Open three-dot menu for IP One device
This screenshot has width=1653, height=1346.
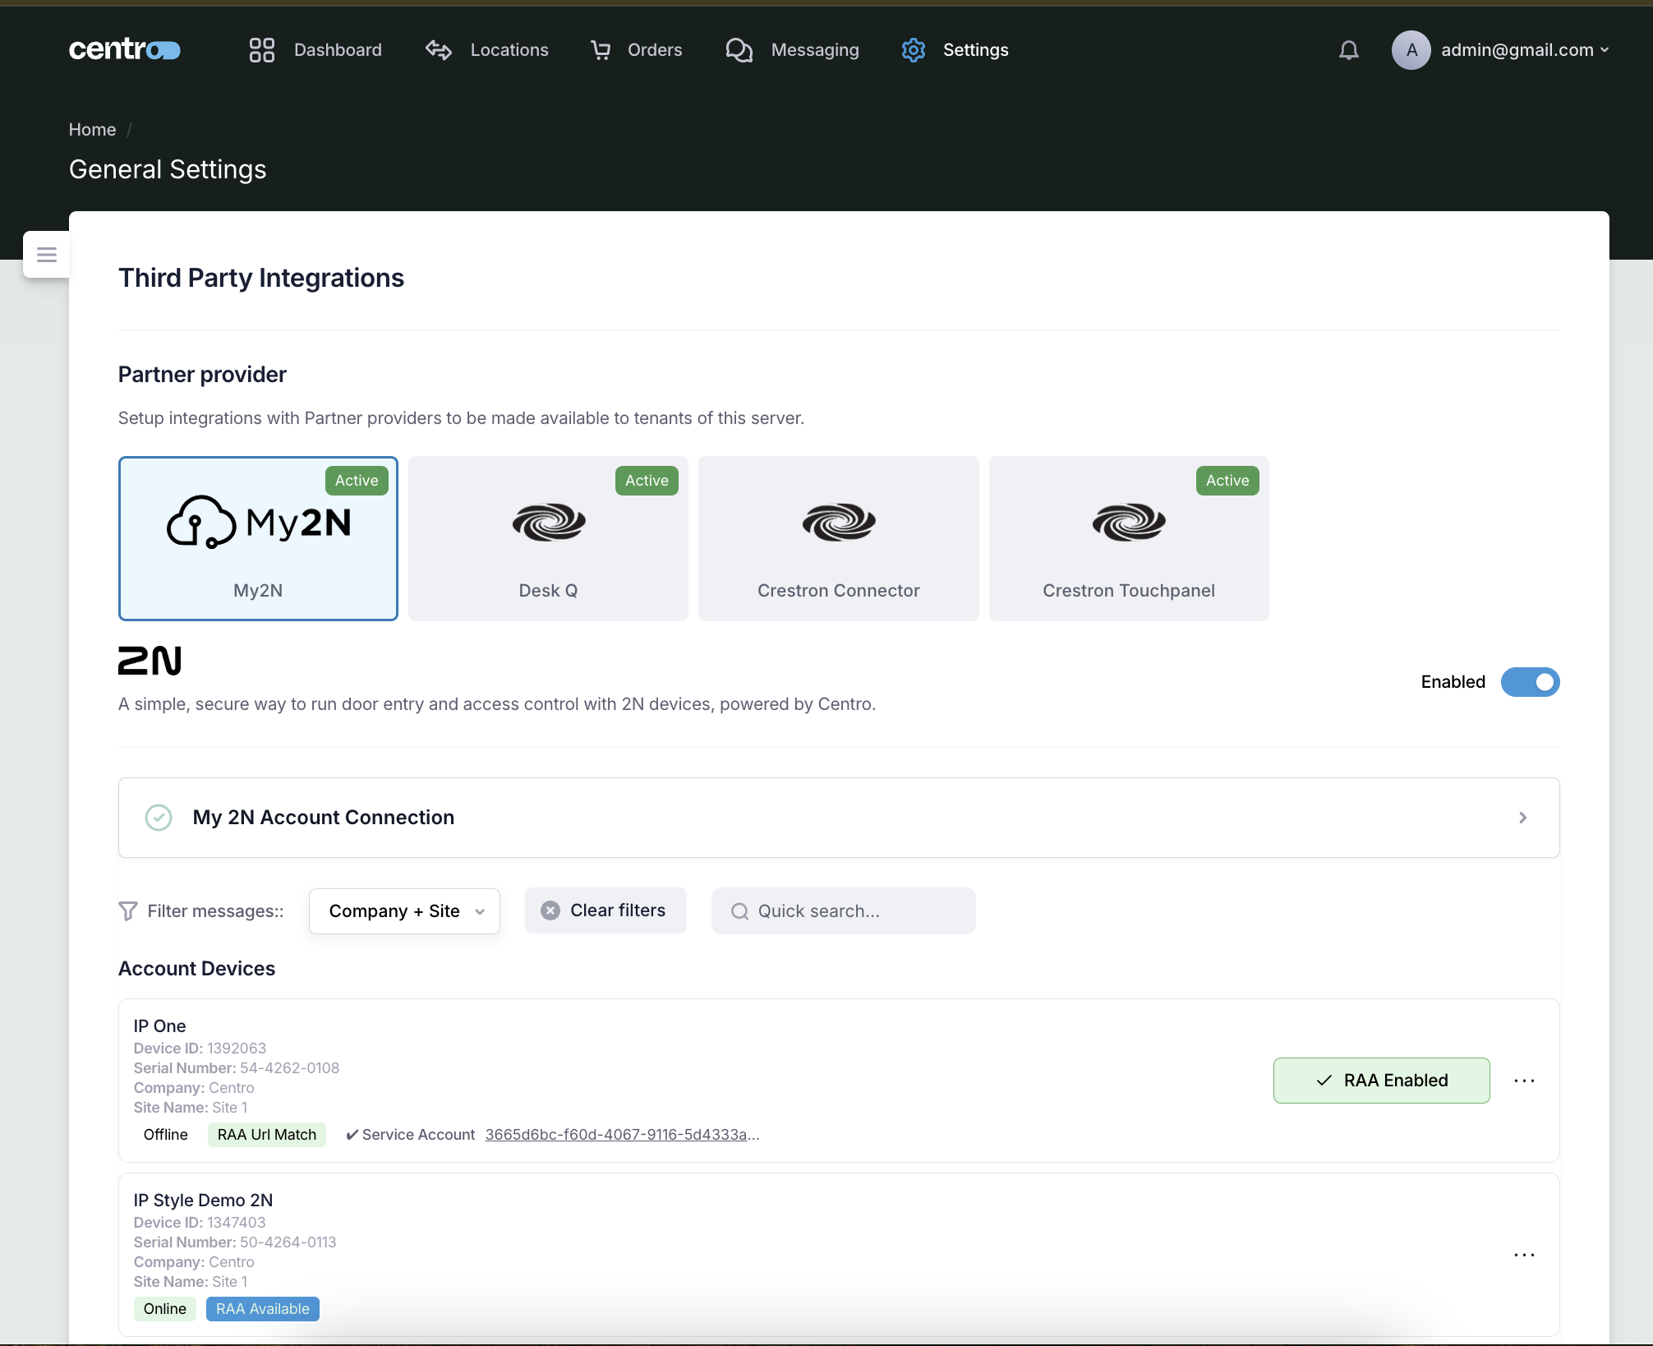click(1524, 1081)
